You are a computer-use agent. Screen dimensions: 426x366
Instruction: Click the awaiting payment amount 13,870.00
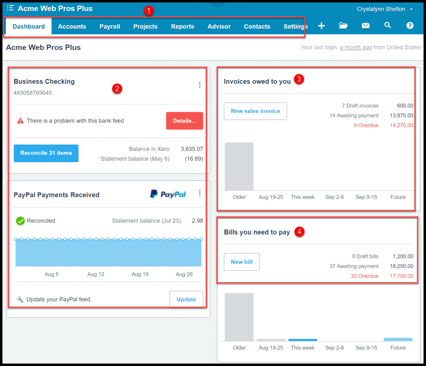click(401, 115)
